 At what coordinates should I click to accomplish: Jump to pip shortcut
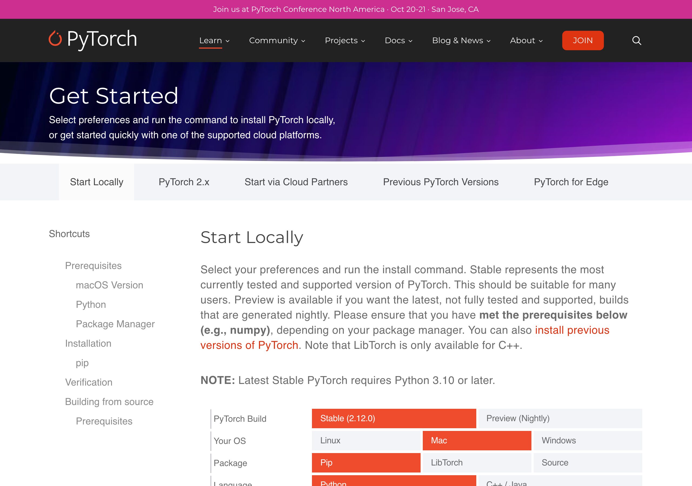[82, 363]
